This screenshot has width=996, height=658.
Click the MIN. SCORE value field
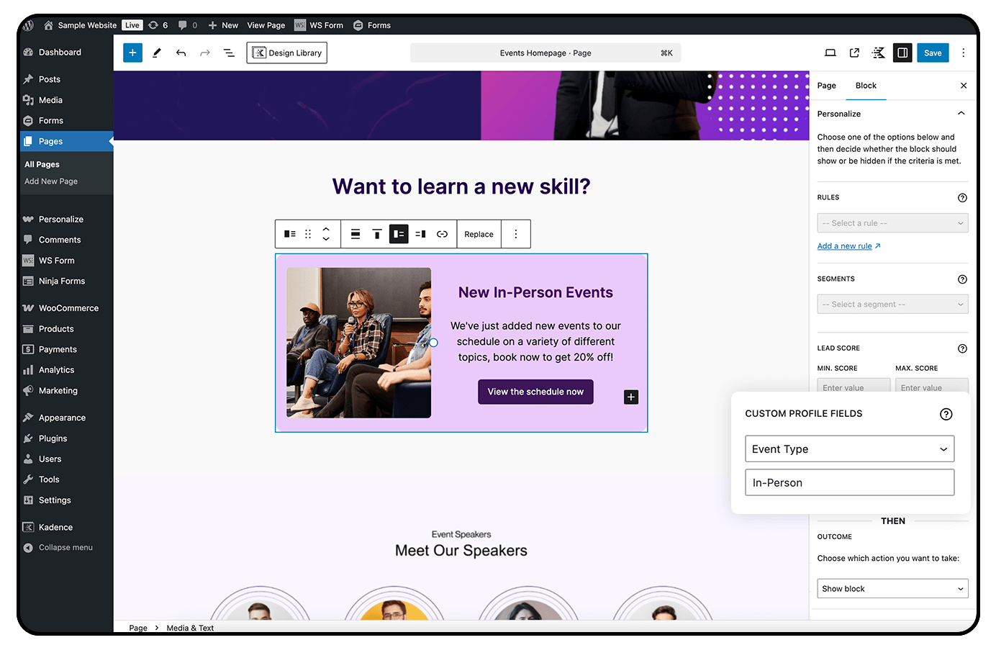(854, 387)
